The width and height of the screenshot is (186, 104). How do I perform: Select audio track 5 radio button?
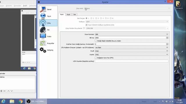pyautogui.click(x=106, y=18)
